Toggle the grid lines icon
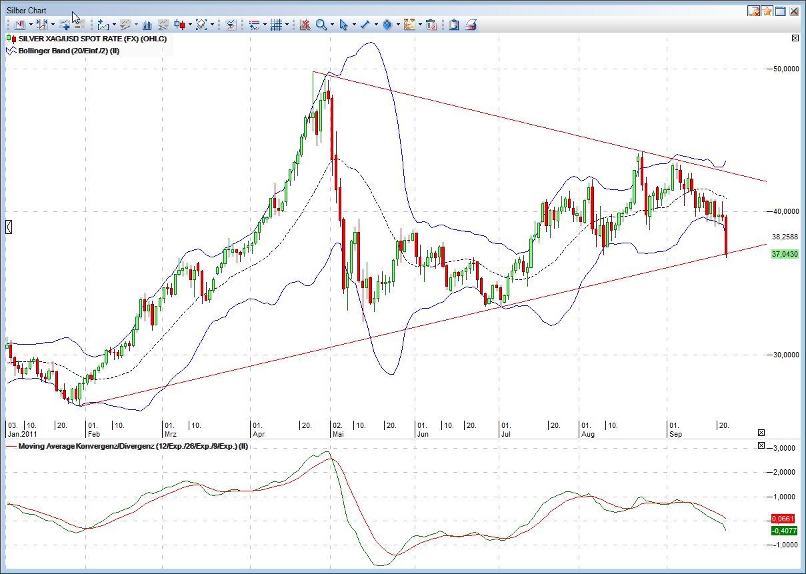This screenshot has height=574, width=806. [276, 25]
